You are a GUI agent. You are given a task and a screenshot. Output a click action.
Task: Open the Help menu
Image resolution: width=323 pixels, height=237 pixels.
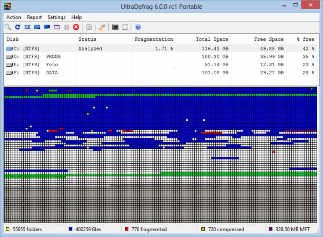(76, 17)
